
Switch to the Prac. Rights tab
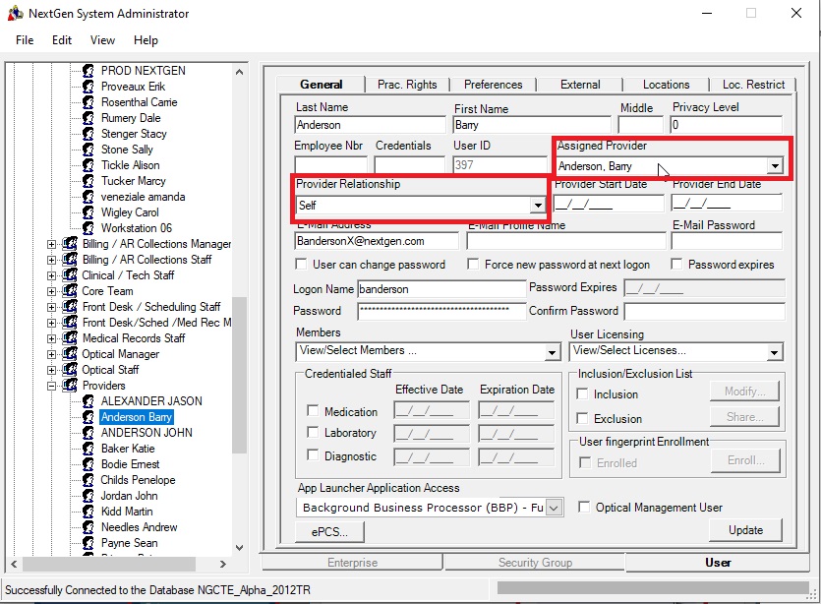click(x=407, y=85)
